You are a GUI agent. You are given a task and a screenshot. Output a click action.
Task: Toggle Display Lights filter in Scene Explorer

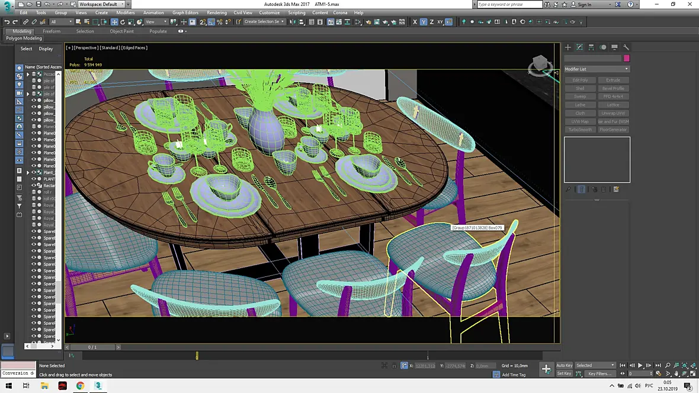(x=19, y=85)
